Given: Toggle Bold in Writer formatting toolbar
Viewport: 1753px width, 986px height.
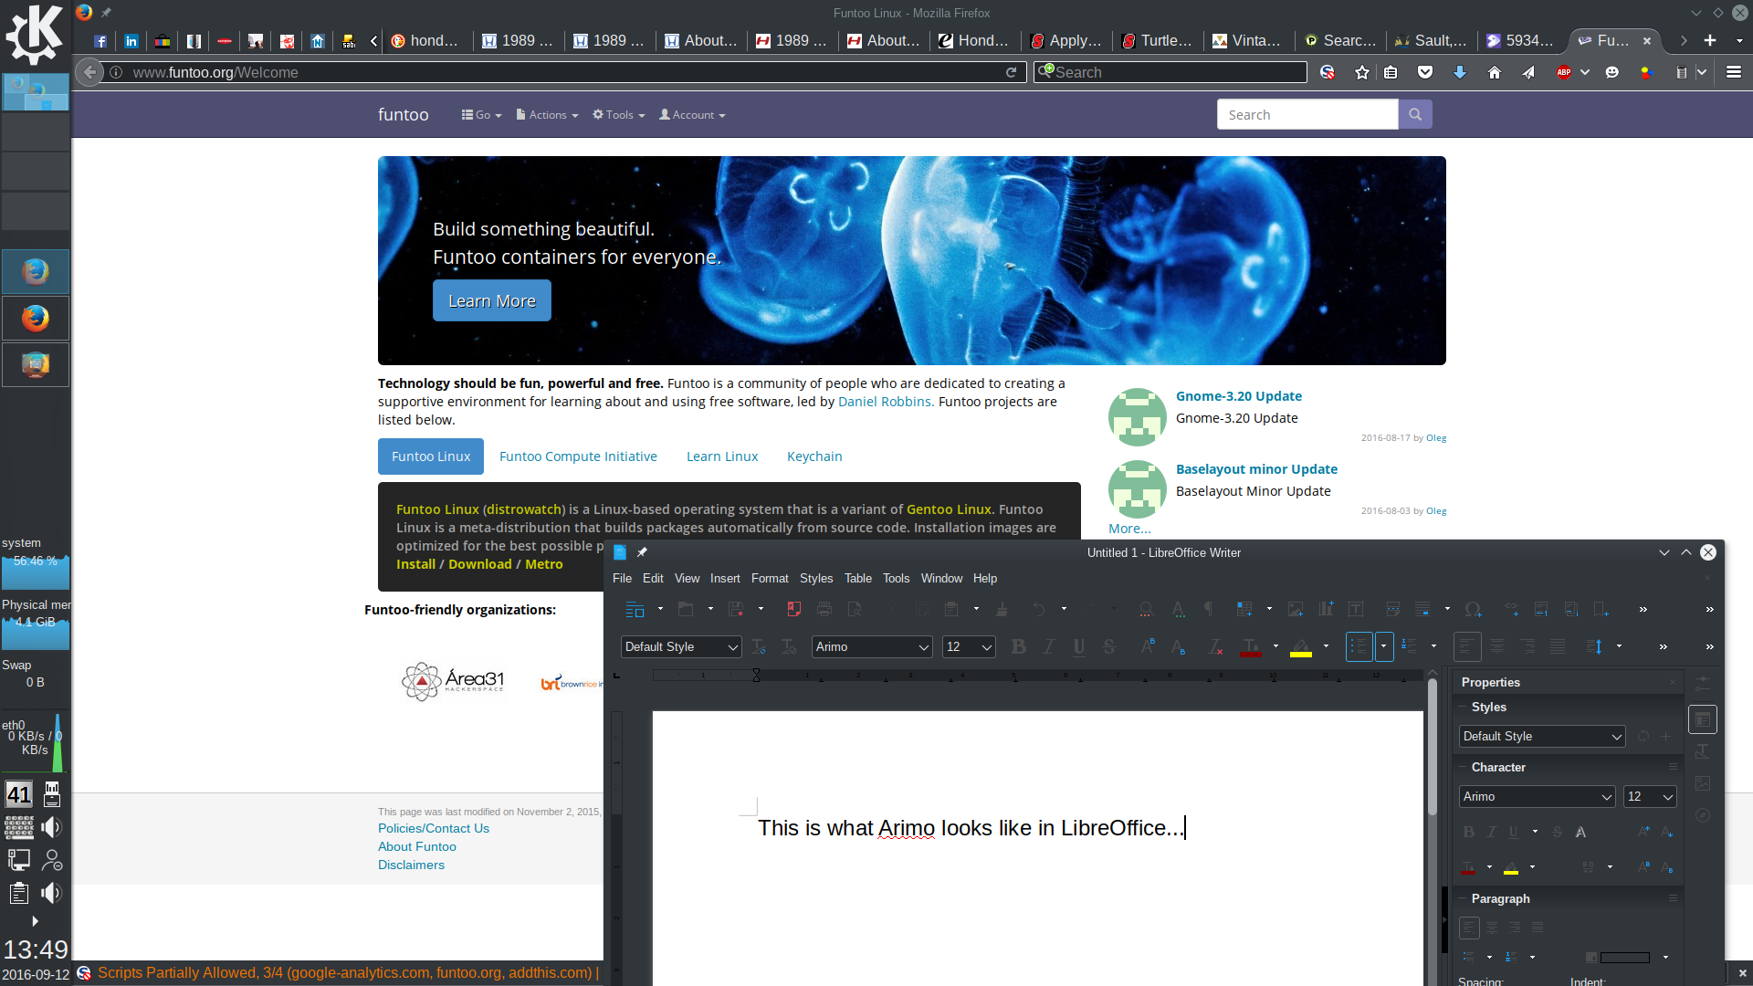Looking at the screenshot, I should (1019, 646).
